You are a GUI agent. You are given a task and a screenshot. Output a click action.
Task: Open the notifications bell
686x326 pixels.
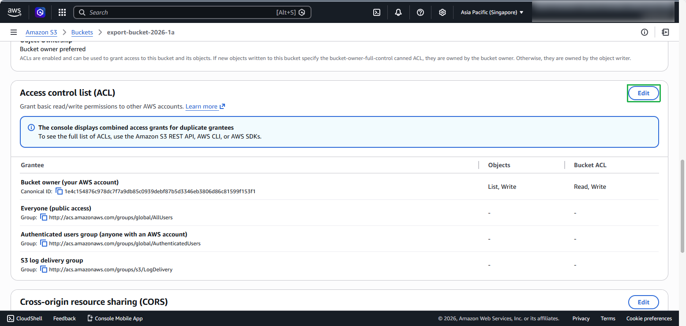pos(398,12)
